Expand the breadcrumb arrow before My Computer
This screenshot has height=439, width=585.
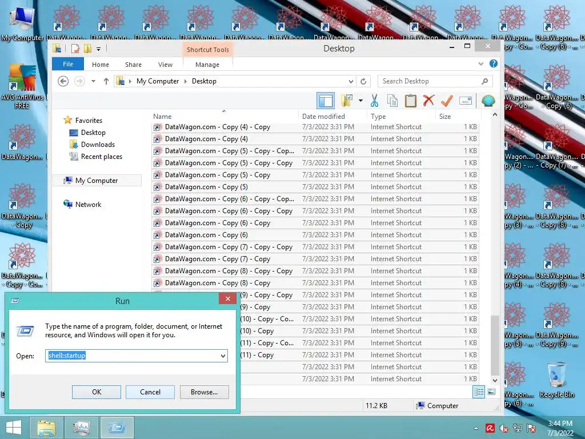coord(130,81)
